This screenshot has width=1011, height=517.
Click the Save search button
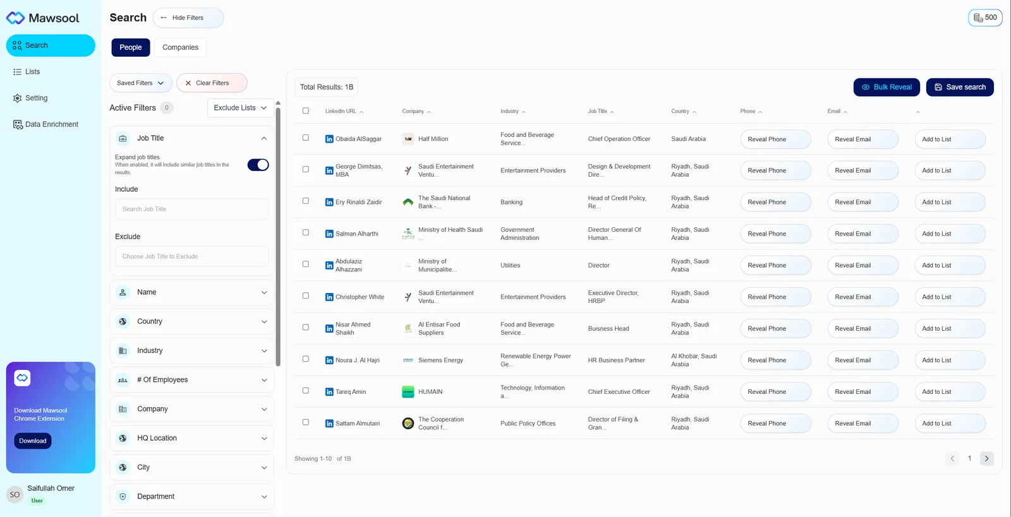click(x=960, y=87)
